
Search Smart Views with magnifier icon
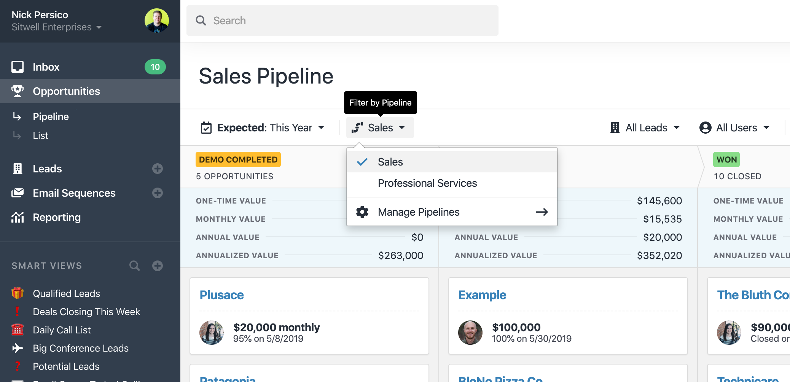pyautogui.click(x=134, y=266)
